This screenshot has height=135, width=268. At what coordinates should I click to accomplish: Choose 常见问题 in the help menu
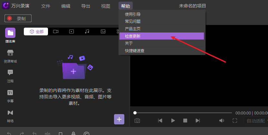pos(162,21)
